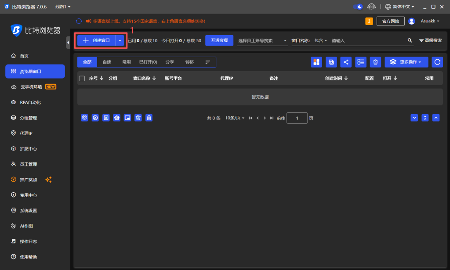Click the 官方网站 button
This screenshot has width=450, height=270.
[390, 21]
